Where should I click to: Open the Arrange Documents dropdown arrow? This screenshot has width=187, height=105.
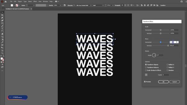[x=58, y=1]
